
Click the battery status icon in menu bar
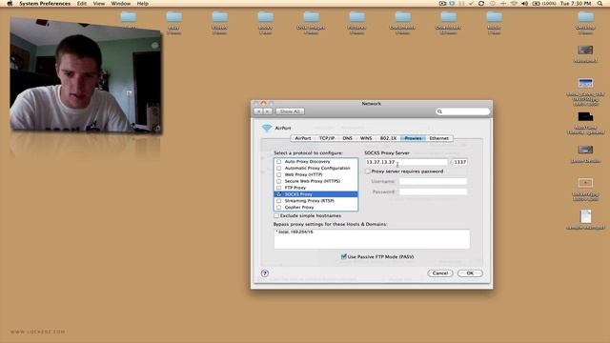click(x=536, y=4)
